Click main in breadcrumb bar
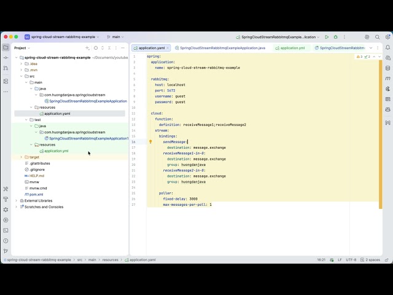Screen dimensions: 393x295 92,260
